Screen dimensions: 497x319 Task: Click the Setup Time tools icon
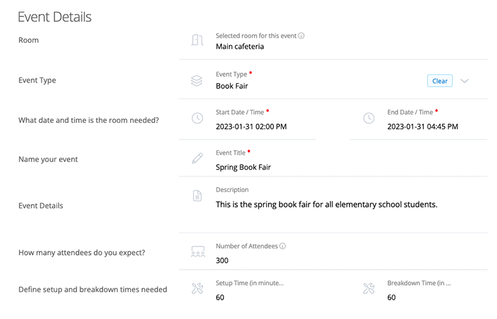(198, 289)
